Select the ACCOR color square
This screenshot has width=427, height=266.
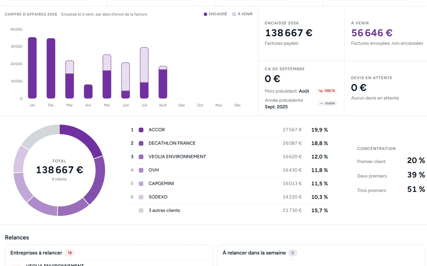click(141, 130)
